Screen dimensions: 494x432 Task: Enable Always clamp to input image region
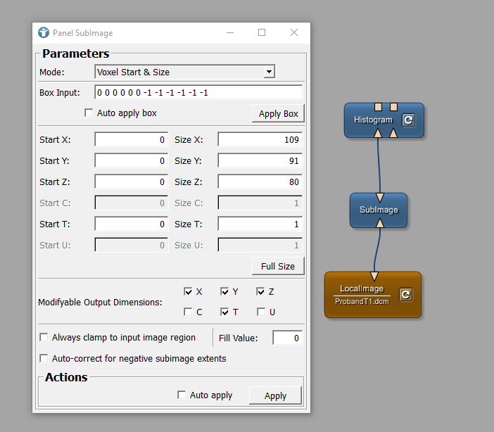tap(45, 338)
